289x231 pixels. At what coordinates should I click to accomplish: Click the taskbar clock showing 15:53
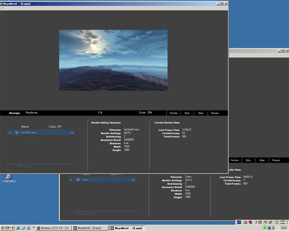[284, 228]
